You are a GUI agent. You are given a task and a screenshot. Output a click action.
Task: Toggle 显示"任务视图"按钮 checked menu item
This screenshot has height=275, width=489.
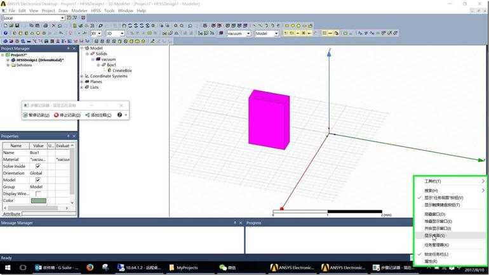pos(443,198)
